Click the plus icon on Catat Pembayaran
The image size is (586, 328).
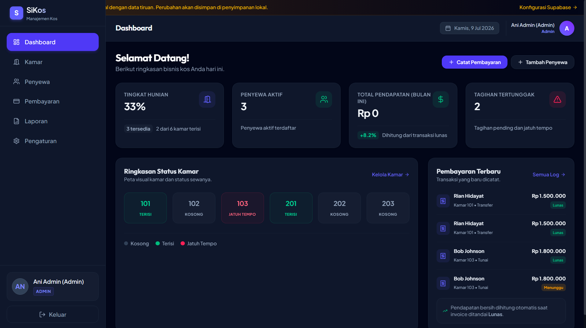pyautogui.click(x=451, y=62)
